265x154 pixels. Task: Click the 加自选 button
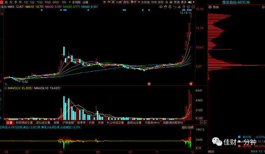point(145,2)
